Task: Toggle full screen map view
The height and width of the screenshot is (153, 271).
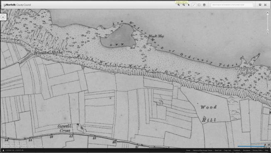Action: tap(265, 5)
